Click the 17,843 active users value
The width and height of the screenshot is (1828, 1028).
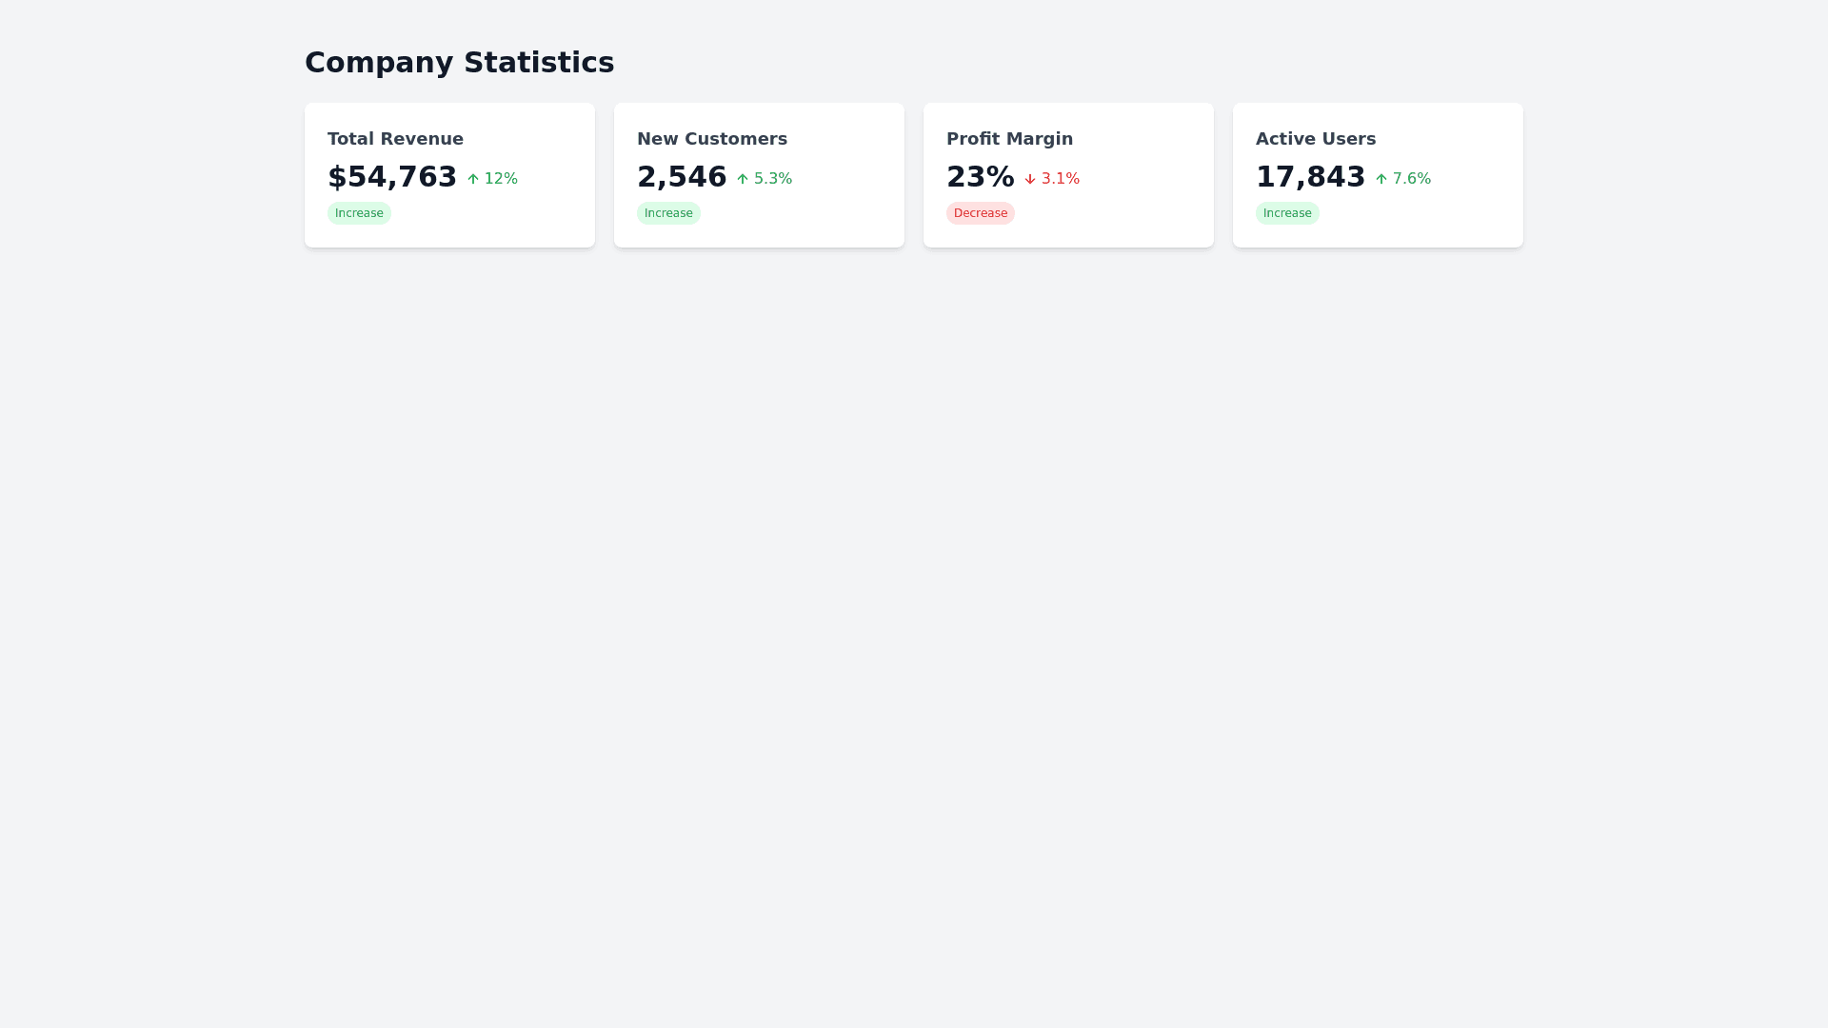(x=1311, y=177)
